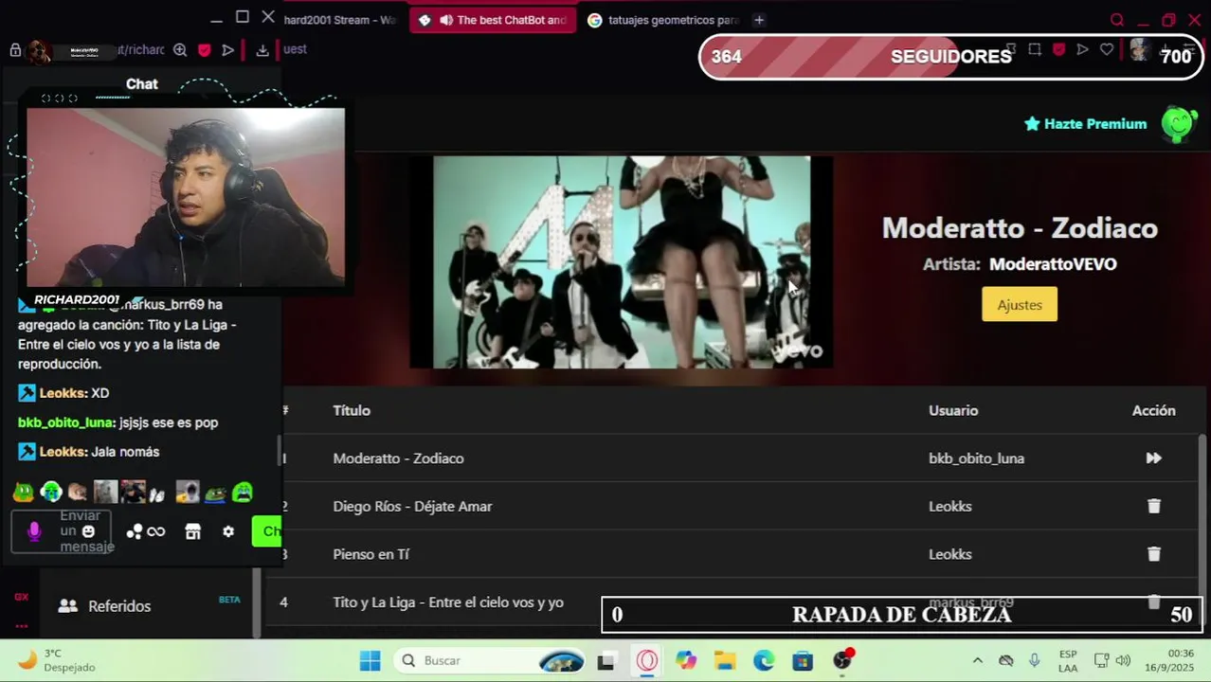Screen dimensions: 1211x682
Task: Click the green Chat send button
Action: (x=267, y=531)
